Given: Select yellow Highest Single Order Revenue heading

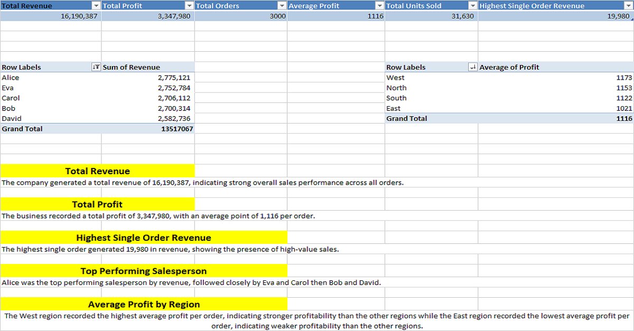Looking at the screenshot, I should pos(144,238).
